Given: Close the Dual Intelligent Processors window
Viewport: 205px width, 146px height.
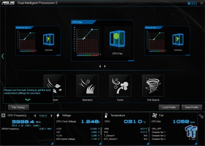Looking at the screenshot, I should (x=202, y=3).
